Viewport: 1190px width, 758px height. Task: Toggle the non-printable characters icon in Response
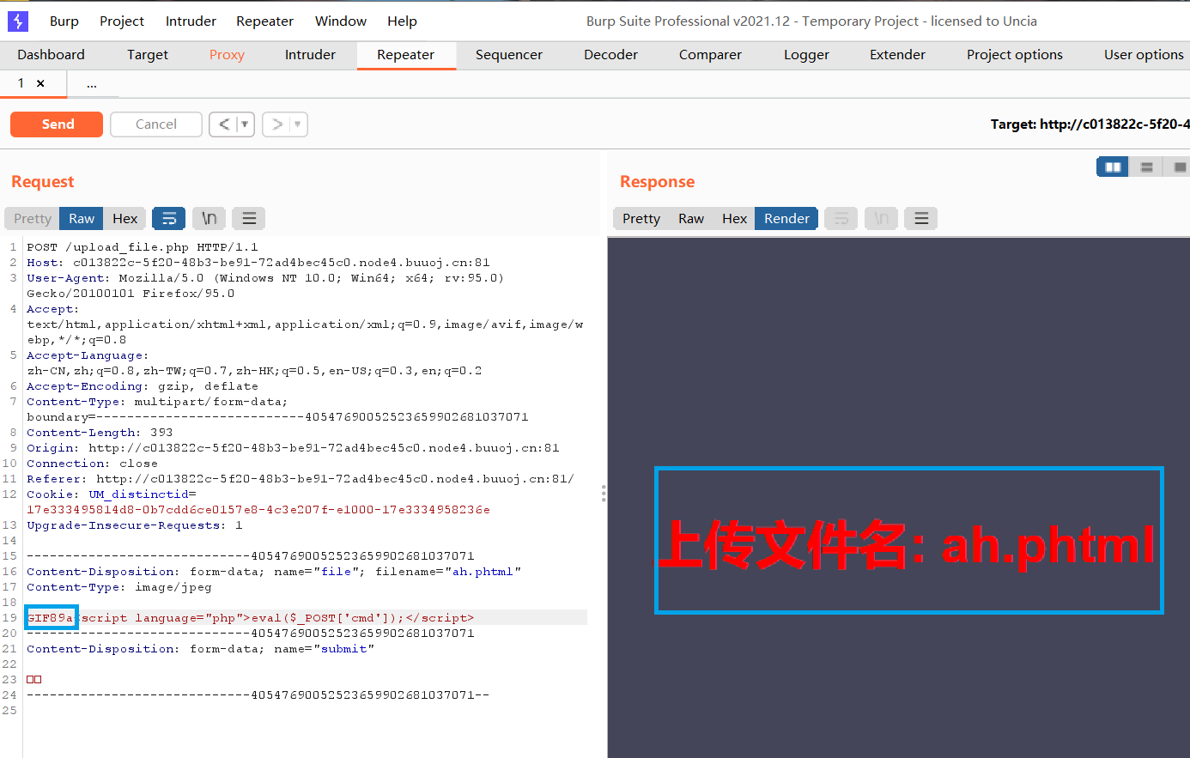click(x=881, y=219)
